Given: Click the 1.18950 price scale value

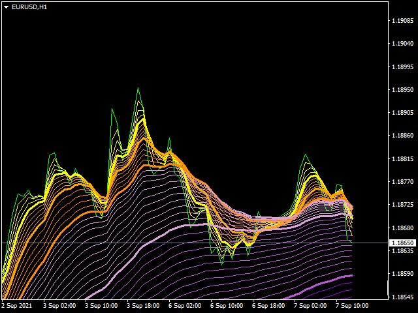Looking at the screenshot, I should [403, 89].
